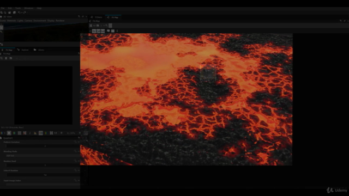The height and width of the screenshot is (196, 349).
Task: Switch to the Library tab
Action: point(39,50)
